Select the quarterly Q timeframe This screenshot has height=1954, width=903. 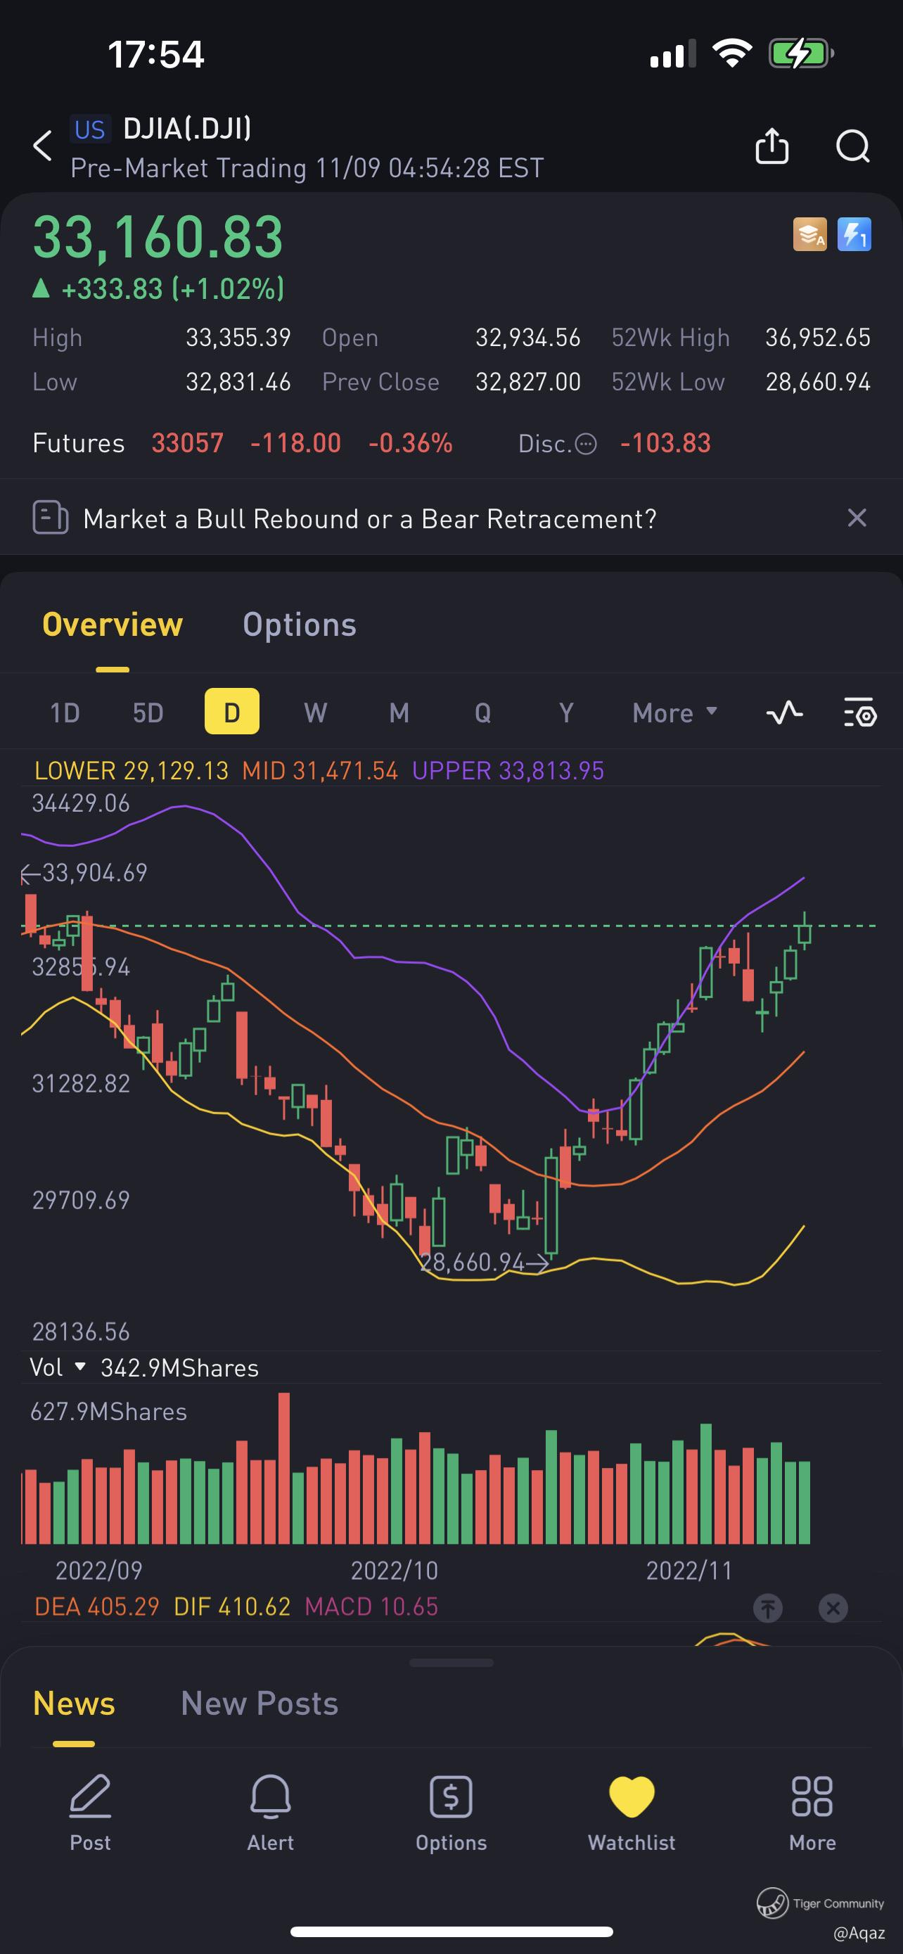[482, 713]
